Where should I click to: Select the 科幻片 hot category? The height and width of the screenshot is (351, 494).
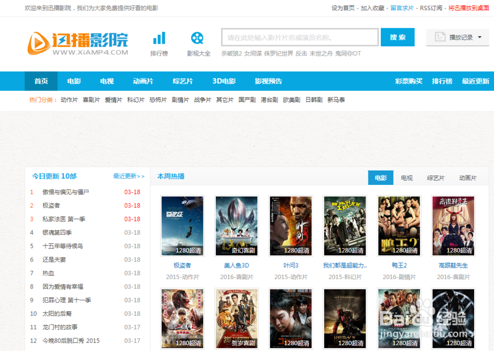tap(136, 100)
